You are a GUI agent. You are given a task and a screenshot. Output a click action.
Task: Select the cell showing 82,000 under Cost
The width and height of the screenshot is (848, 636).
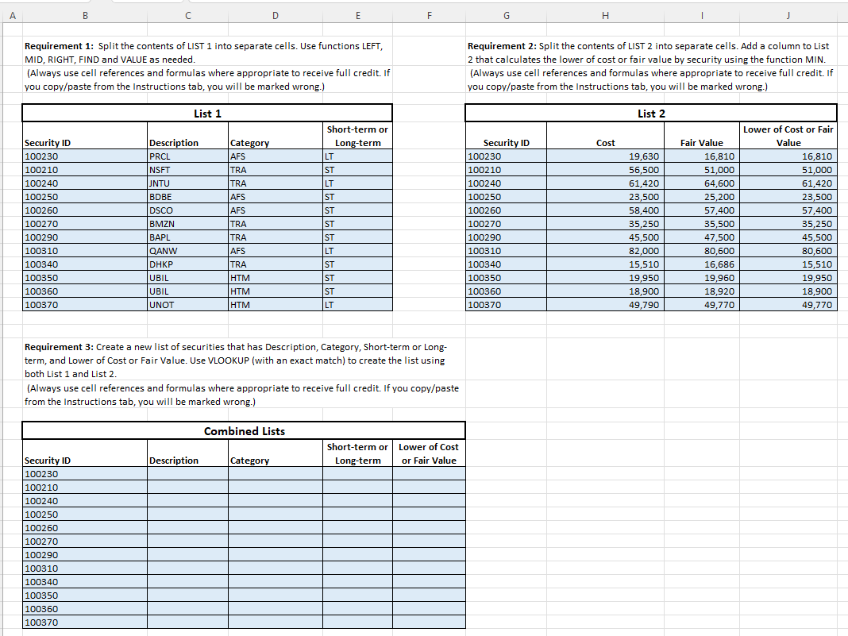click(604, 251)
